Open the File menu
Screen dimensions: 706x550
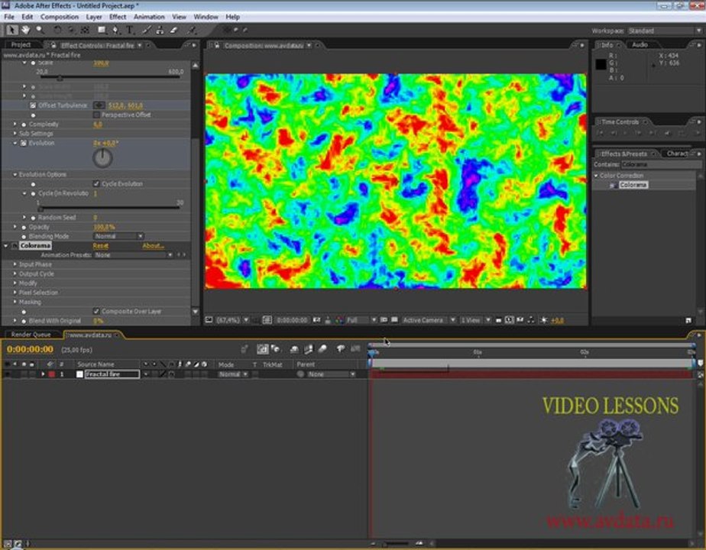point(9,17)
